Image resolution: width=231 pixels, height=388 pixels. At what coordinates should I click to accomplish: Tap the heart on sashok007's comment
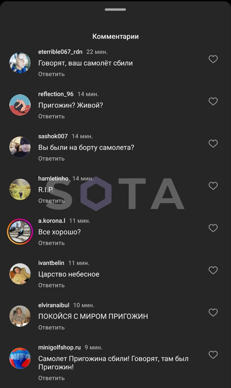213,143
